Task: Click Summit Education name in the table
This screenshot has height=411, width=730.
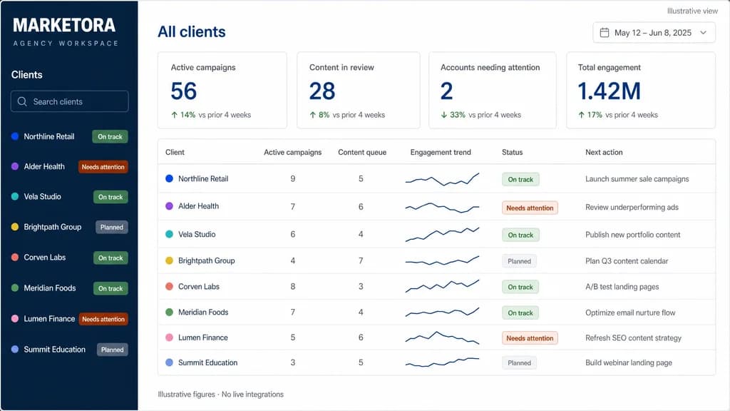Action: pyautogui.click(x=207, y=362)
